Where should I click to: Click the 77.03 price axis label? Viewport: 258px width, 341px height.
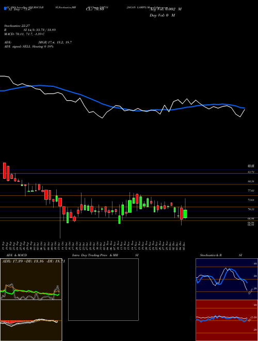coord(251,191)
